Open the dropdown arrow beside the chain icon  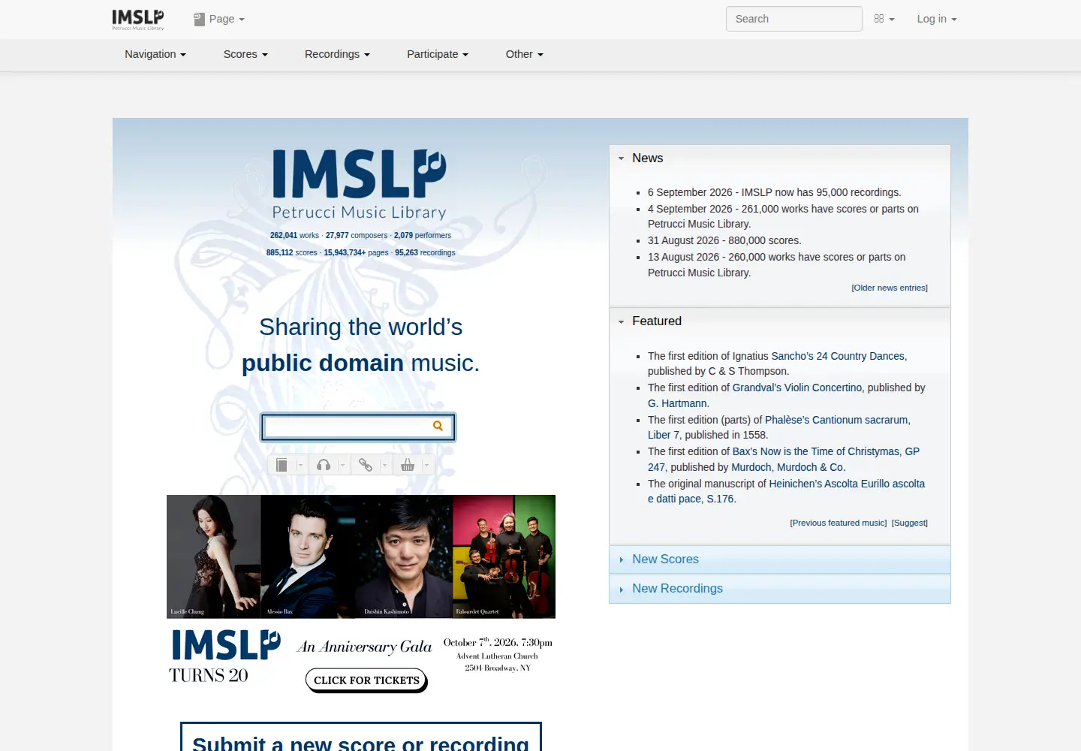[x=384, y=465]
